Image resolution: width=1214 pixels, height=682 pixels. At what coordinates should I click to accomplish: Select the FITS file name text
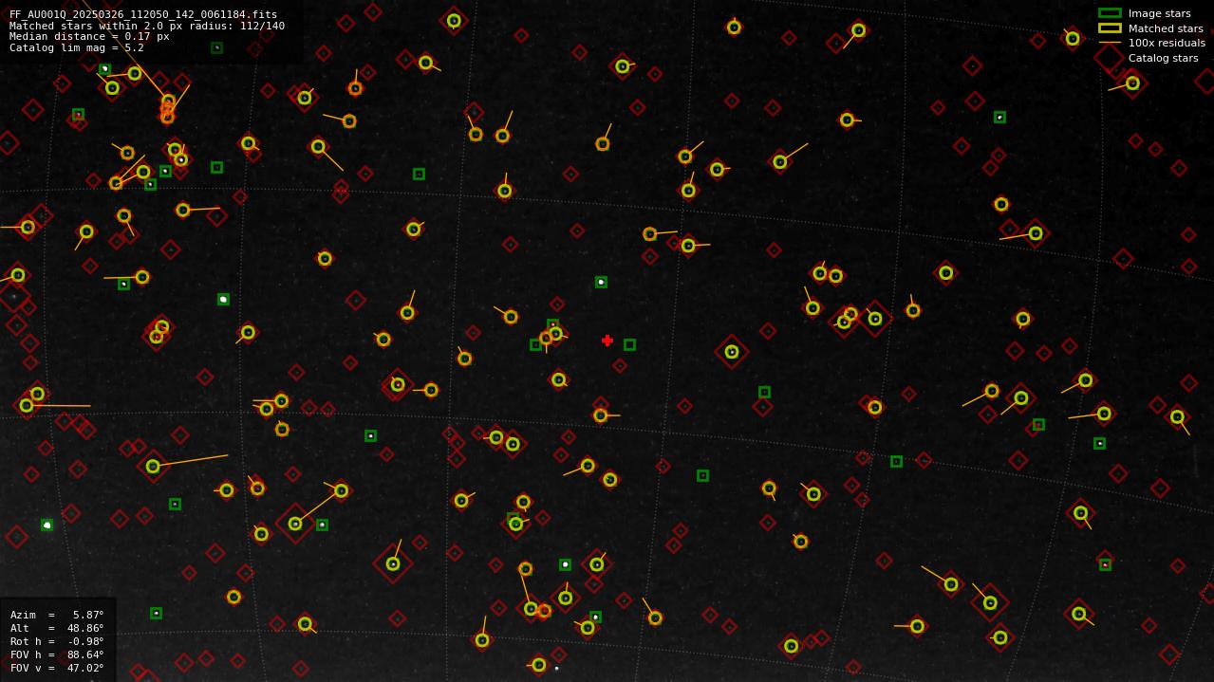click(143, 15)
